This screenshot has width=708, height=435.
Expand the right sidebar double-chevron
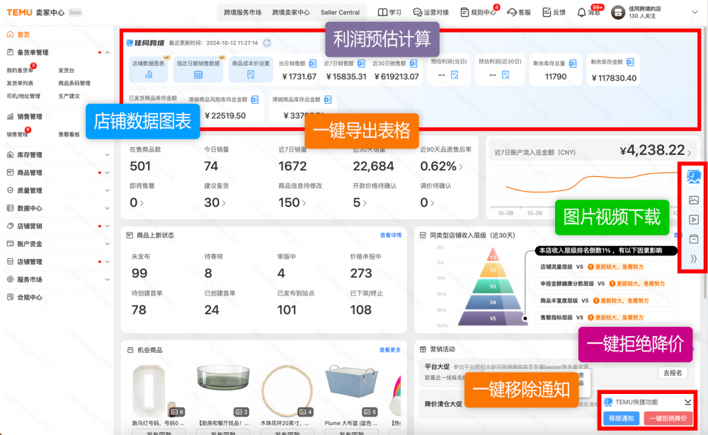point(693,259)
